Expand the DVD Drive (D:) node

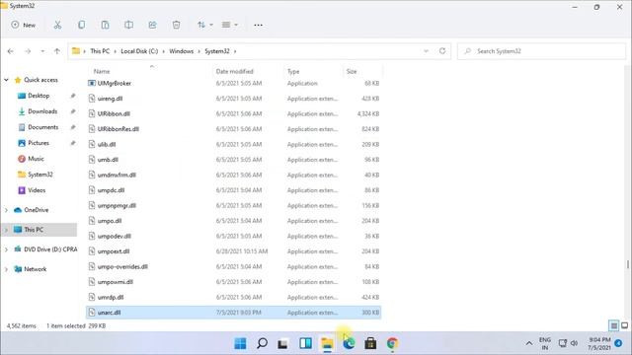click(7, 249)
